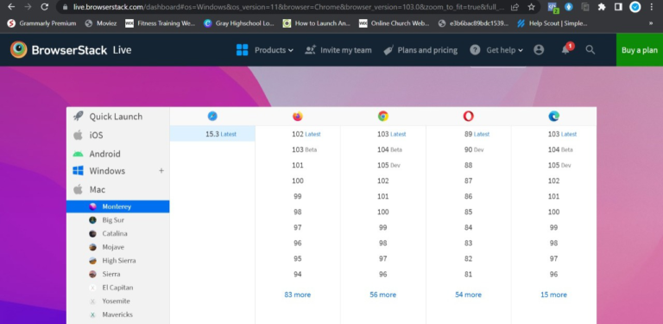Show 56 more Chrome versions
This screenshot has height=324, width=663.
click(383, 295)
